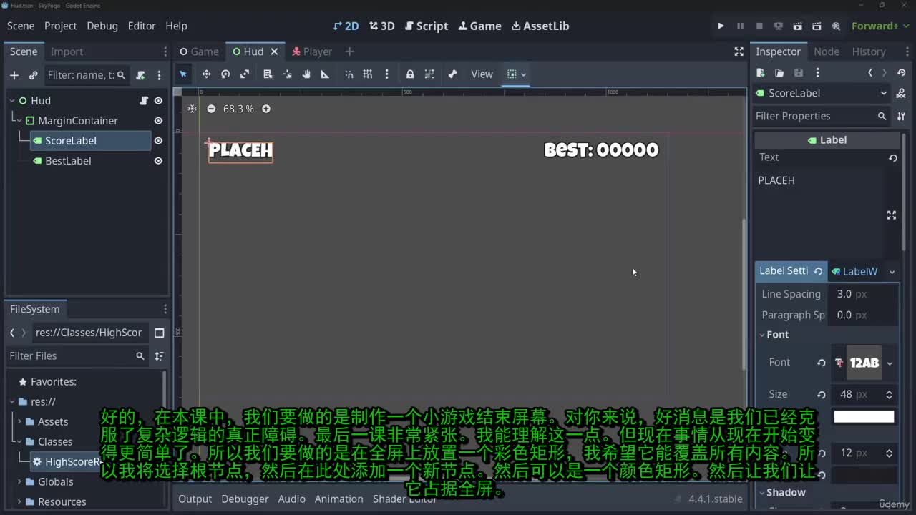Open the View menu button
916x515 pixels.
pyautogui.click(x=482, y=74)
